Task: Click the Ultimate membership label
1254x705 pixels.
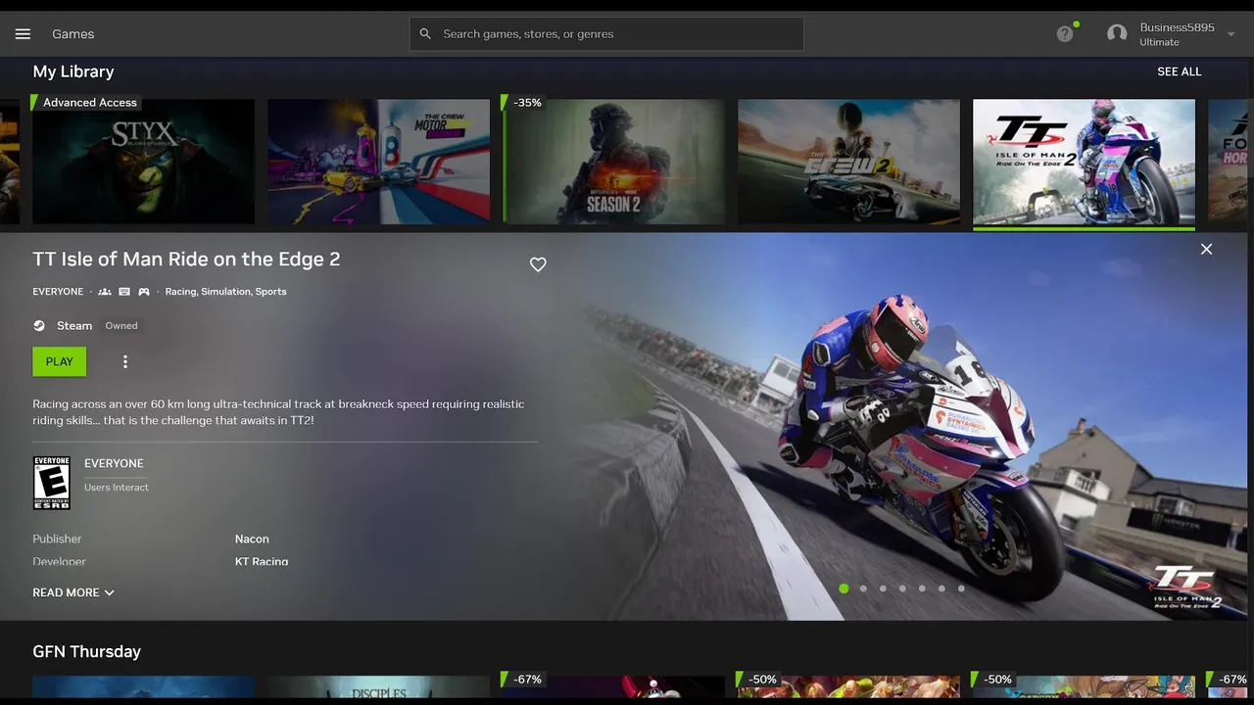Action: pos(1159,43)
